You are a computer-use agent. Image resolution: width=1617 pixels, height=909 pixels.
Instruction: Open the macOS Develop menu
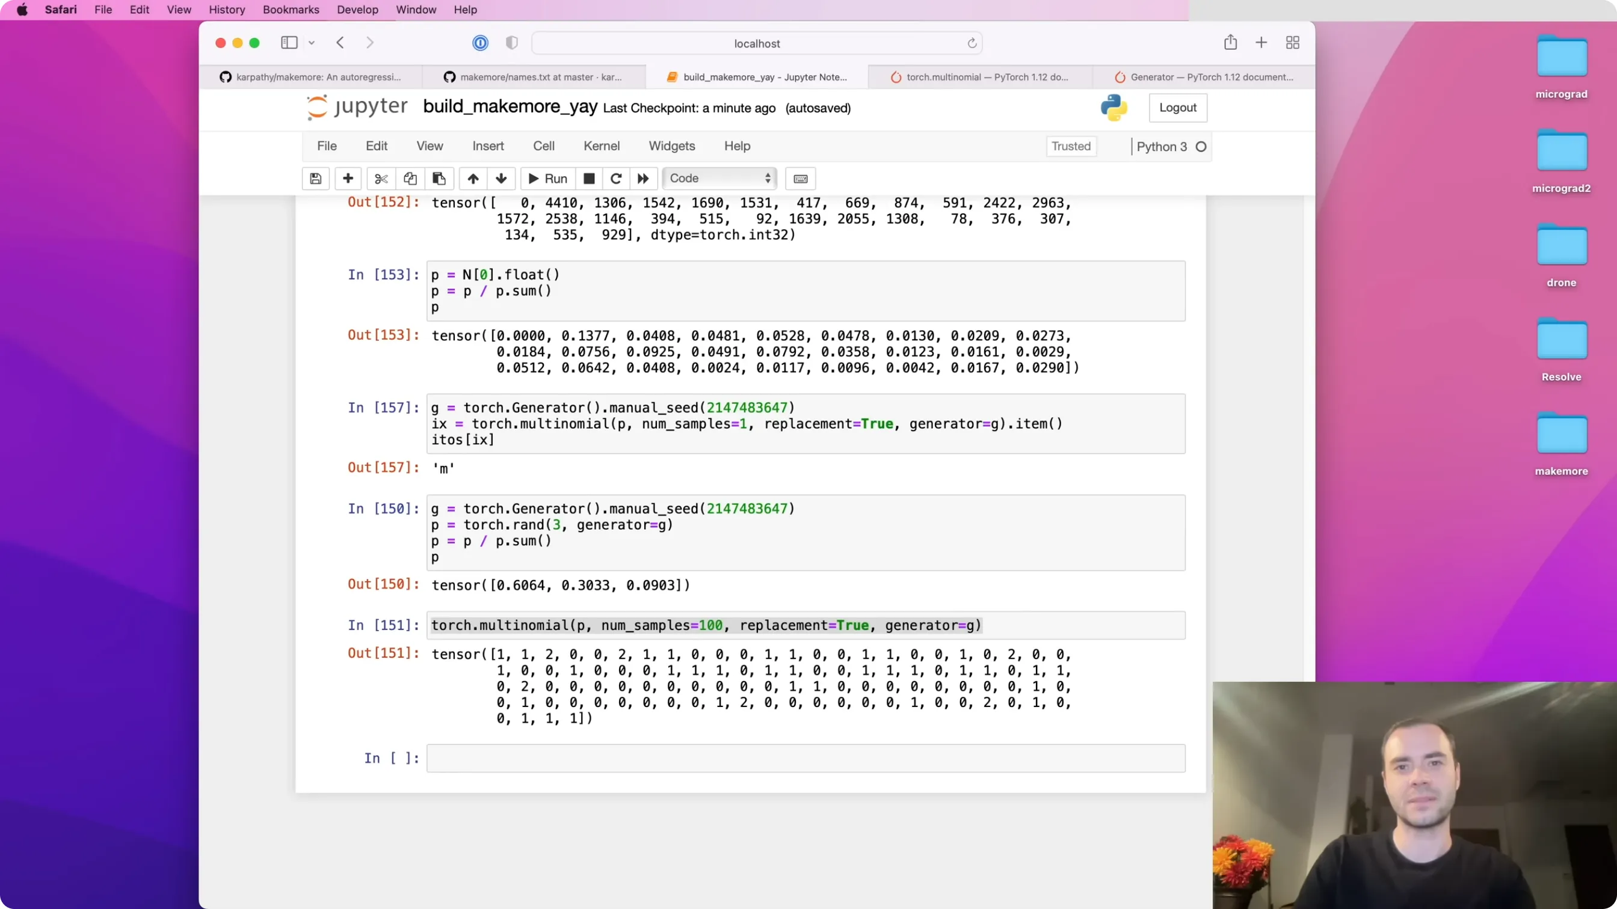tap(357, 10)
